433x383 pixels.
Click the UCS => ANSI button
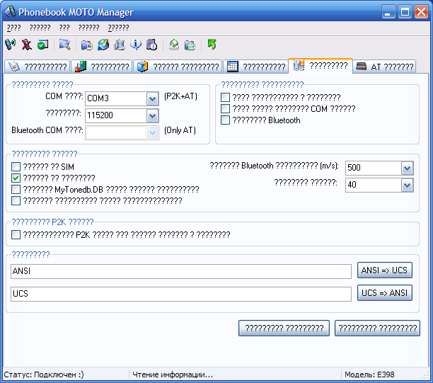(x=385, y=292)
